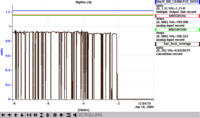This screenshot has width=200, height=118.
Task: Click the plus sign toolbar icon
Action: [61, 115]
